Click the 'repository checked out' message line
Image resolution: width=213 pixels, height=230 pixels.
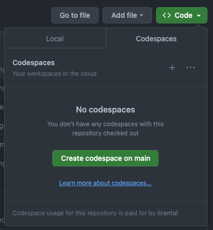(x=105, y=133)
